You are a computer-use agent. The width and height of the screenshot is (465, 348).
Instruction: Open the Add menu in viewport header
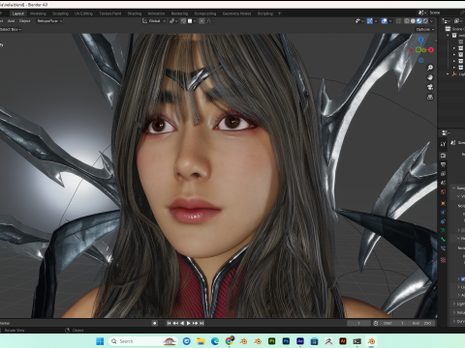tap(11, 21)
